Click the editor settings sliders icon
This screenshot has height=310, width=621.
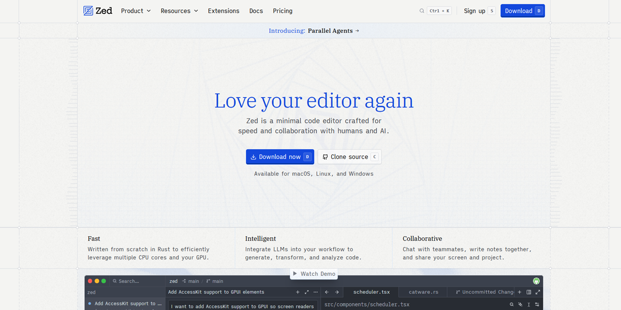pyautogui.click(x=537, y=304)
